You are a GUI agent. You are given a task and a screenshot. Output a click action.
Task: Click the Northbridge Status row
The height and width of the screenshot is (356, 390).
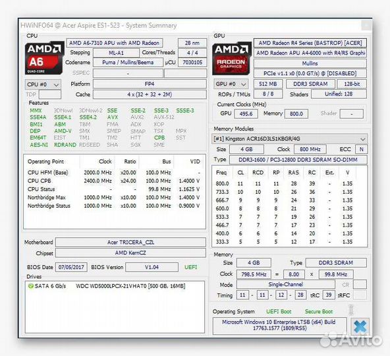[114, 206]
